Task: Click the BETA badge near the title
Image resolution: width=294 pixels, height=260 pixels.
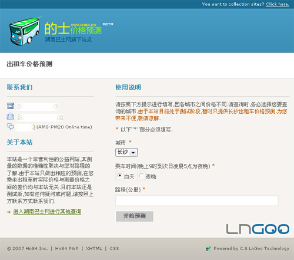Action: [108, 24]
